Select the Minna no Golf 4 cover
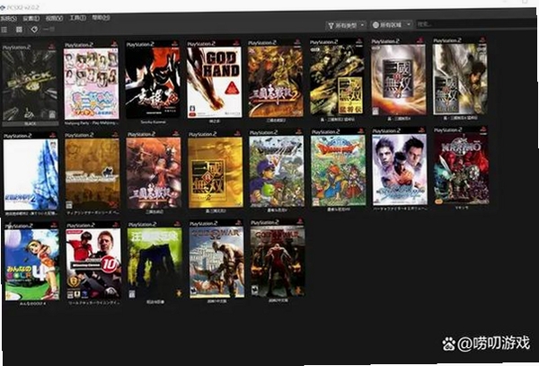This screenshot has width=539, height=366. tap(32, 262)
